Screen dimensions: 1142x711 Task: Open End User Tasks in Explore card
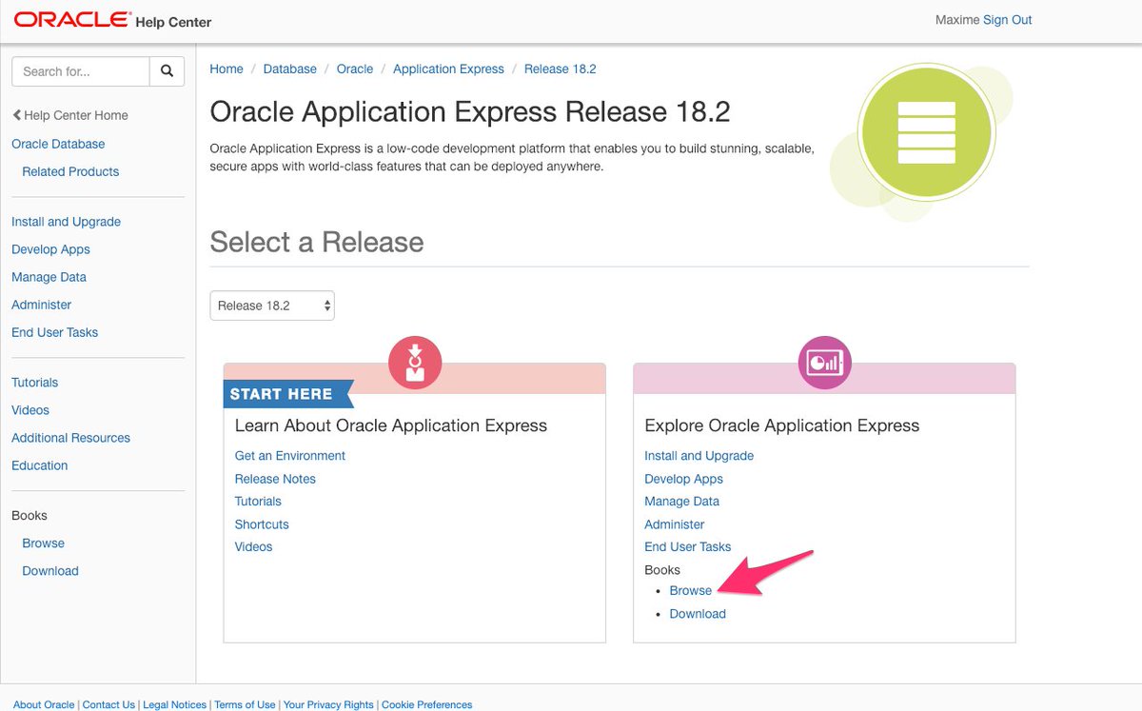coord(687,547)
